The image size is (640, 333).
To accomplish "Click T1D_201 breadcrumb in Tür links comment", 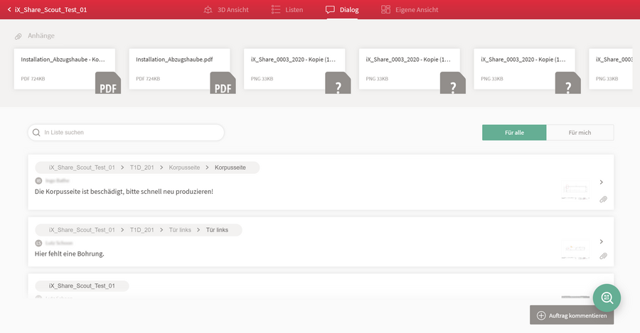I will point(142,230).
